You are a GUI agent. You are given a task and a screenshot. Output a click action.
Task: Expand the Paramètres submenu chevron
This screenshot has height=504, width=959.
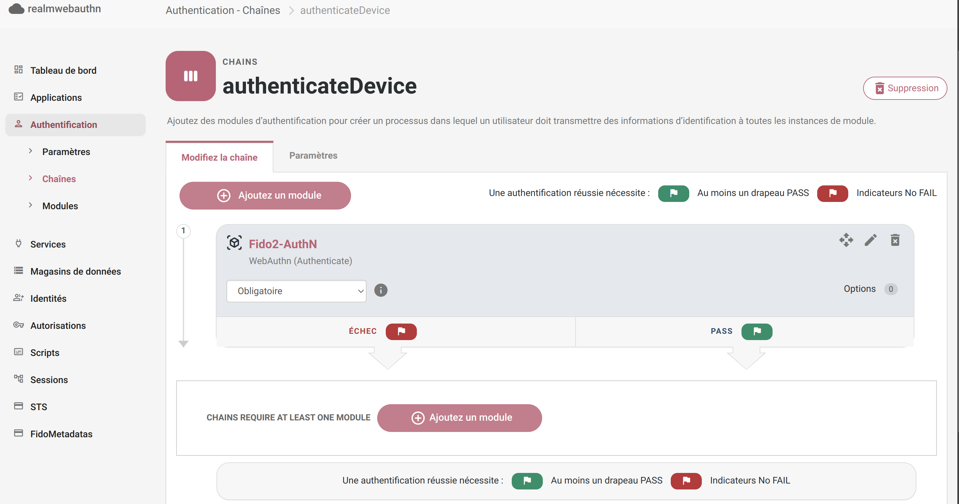pyautogui.click(x=30, y=151)
